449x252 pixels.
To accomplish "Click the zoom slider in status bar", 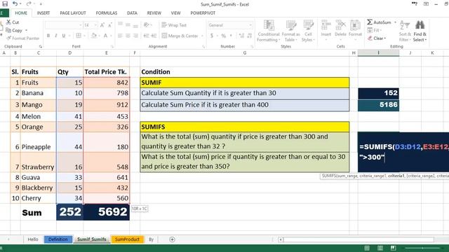I will [422, 248].
